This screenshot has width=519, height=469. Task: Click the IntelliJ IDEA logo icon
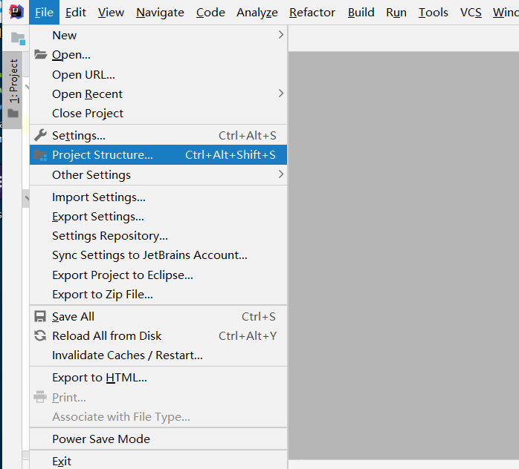coord(16,12)
